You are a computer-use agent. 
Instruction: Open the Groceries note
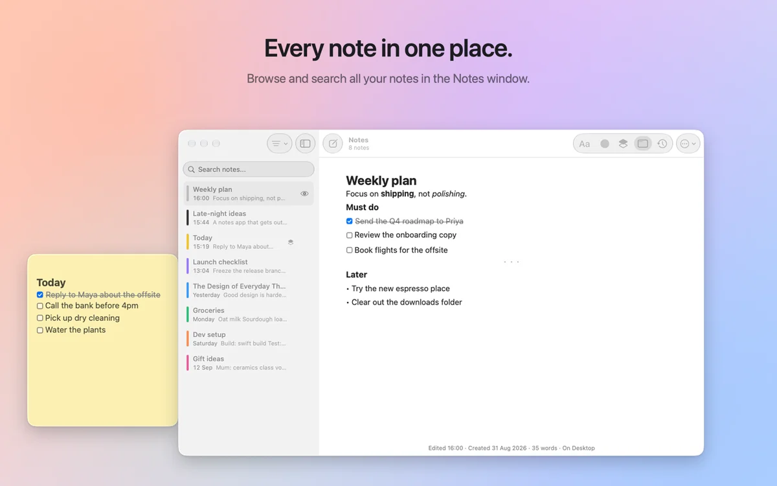pos(249,314)
